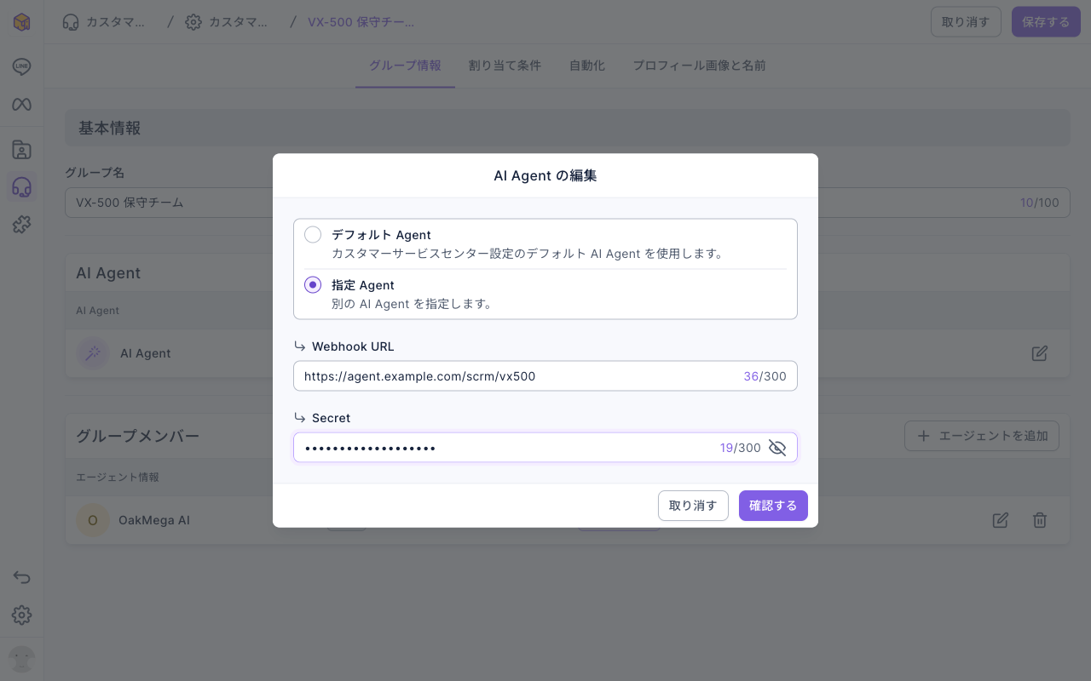
Task: Open the contacts folder sidebar icon
Action: coord(22,151)
